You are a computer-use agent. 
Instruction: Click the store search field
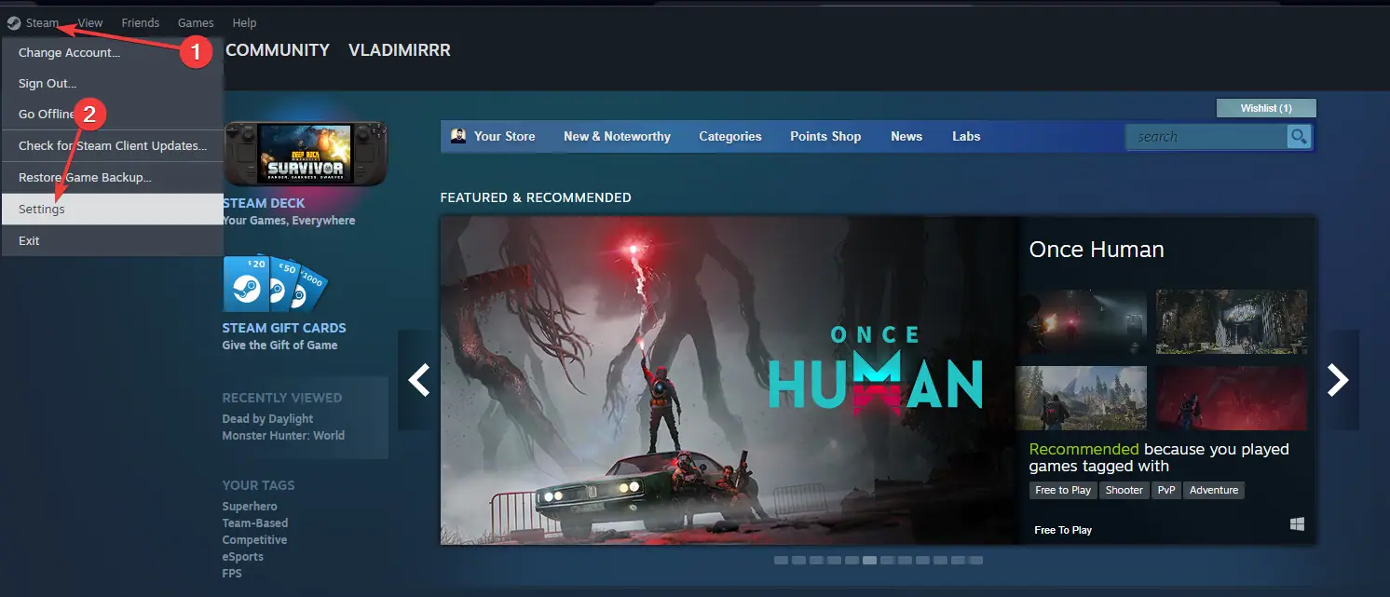pos(1206,137)
